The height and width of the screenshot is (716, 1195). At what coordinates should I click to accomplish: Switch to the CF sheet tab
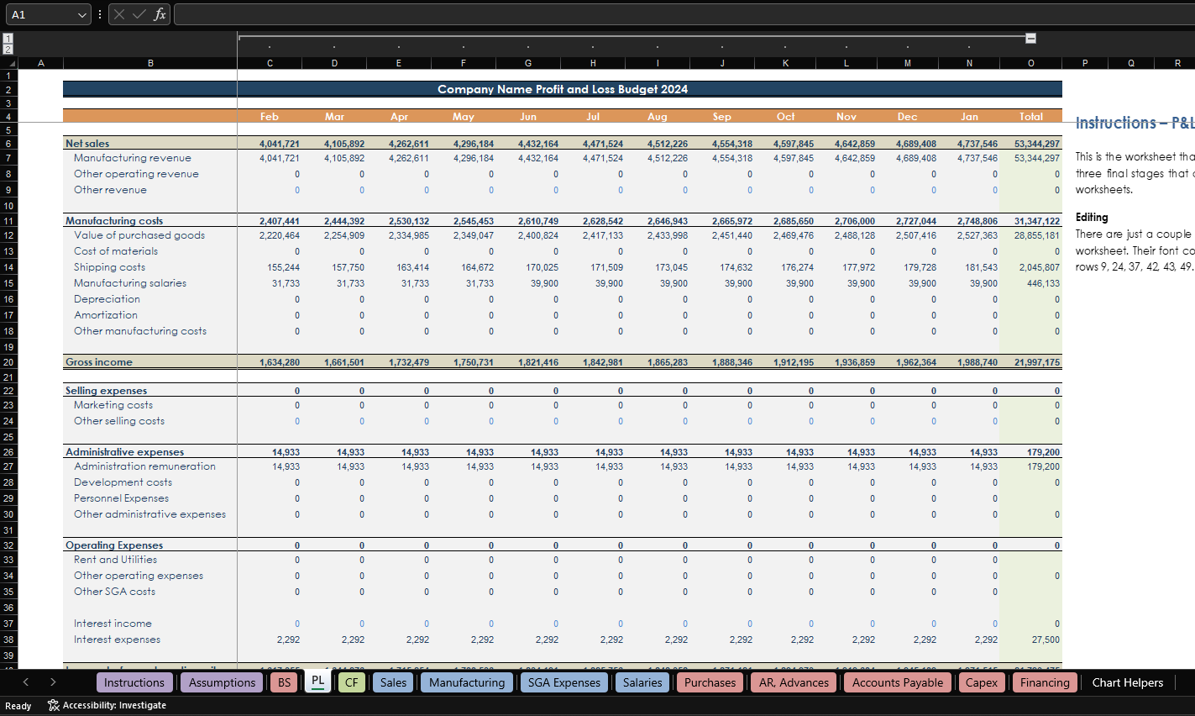[x=352, y=682]
